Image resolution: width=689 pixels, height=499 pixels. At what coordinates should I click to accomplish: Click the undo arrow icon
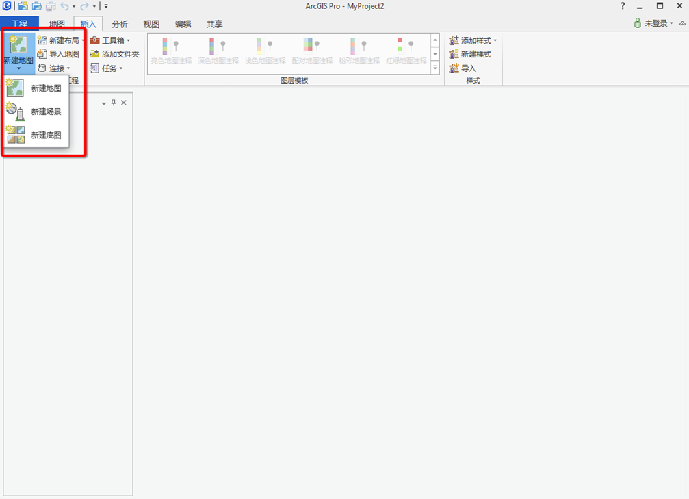coord(64,6)
